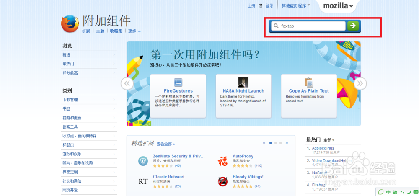Click the AutoProxy red icon
Image resolution: width=419 pixels, height=196 pixels.
point(222,161)
